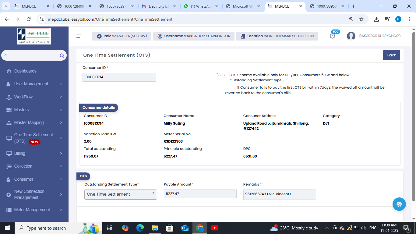Click the Location: NONGTHYMMAI SUBDIVISION badge
Viewport: 416px width, 234px height.
(277, 36)
